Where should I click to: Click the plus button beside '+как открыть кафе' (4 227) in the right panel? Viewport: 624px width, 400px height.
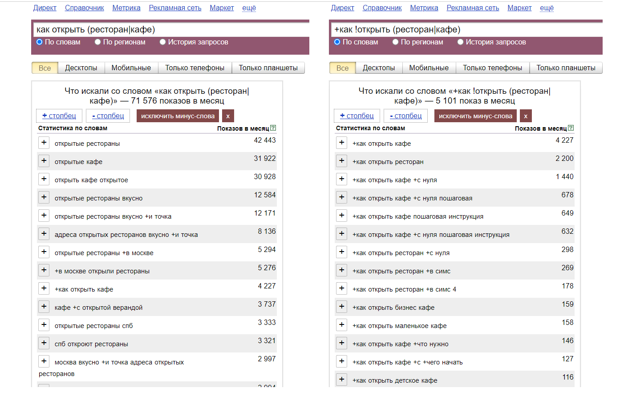(341, 143)
